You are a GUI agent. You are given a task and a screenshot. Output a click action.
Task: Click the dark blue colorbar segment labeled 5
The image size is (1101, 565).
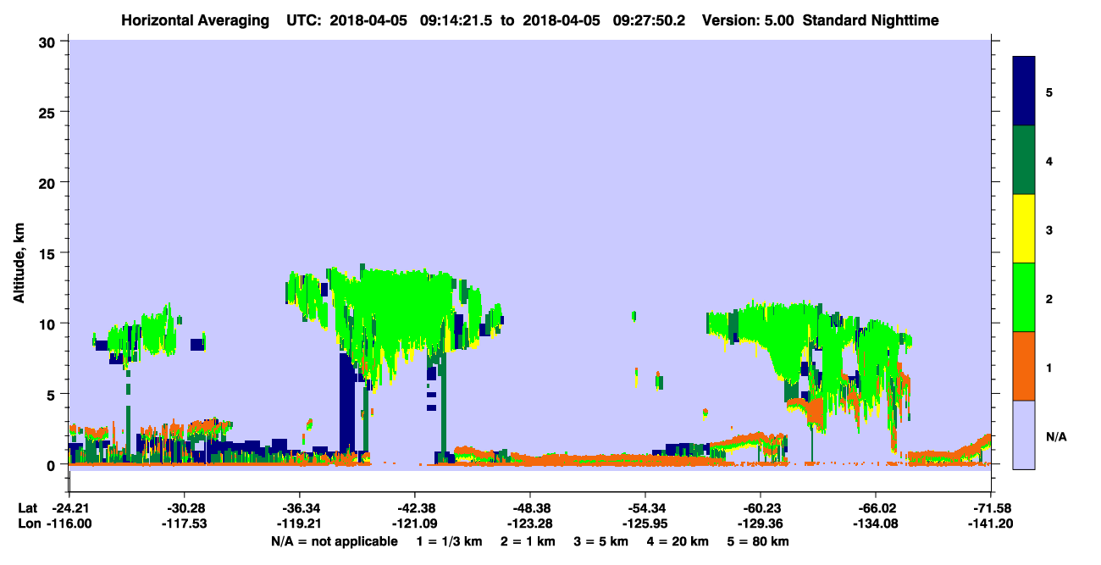click(x=1024, y=91)
